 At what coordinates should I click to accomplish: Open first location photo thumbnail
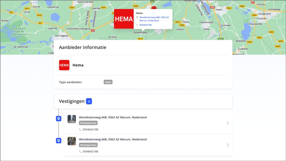tap(72, 119)
